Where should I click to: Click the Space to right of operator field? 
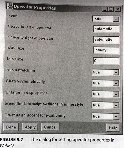click(x=106, y=40)
